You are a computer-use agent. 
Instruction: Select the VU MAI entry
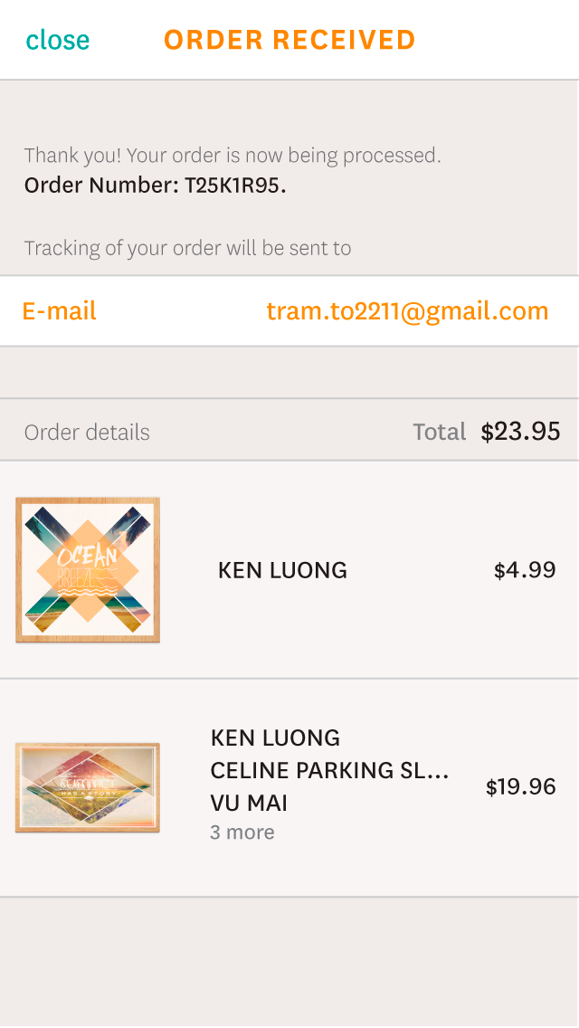(x=249, y=803)
